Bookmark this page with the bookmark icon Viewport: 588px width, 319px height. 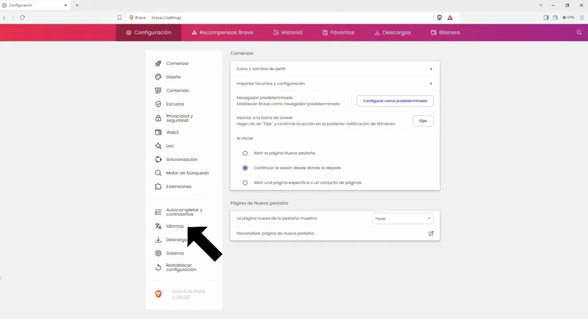(x=119, y=18)
